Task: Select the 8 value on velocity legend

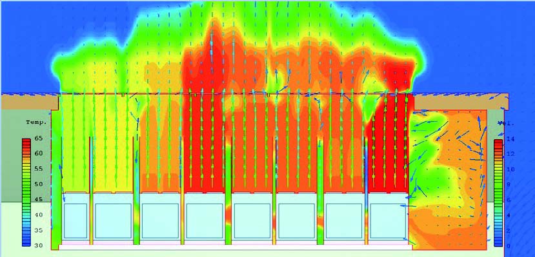Action: 508,185
